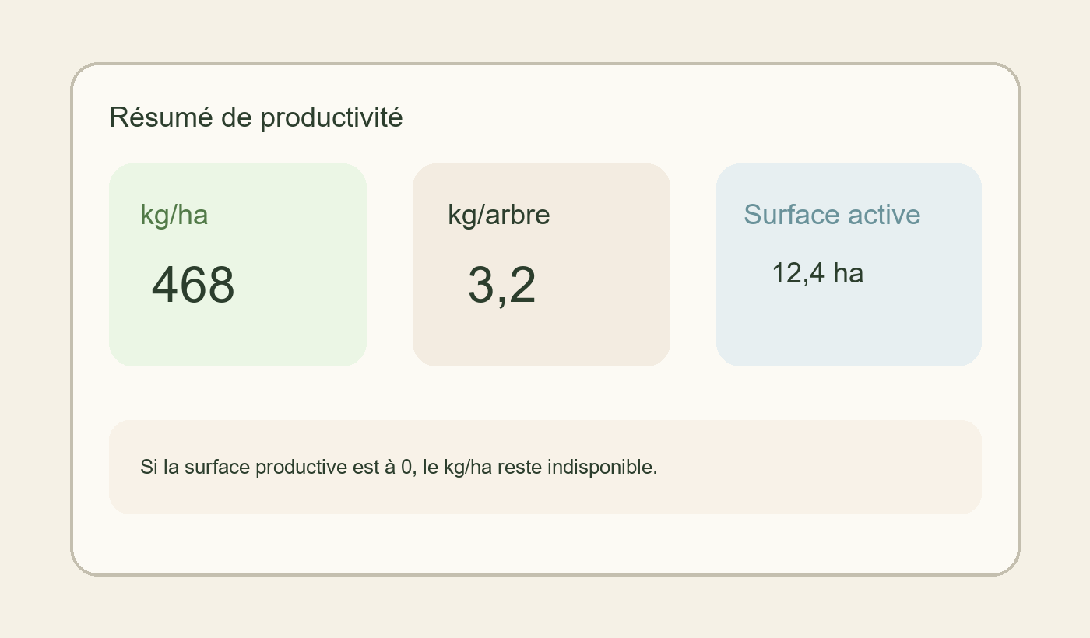This screenshot has width=1090, height=638.
Task: Click the blue Surface active tile background
Action: click(x=848, y=335)
